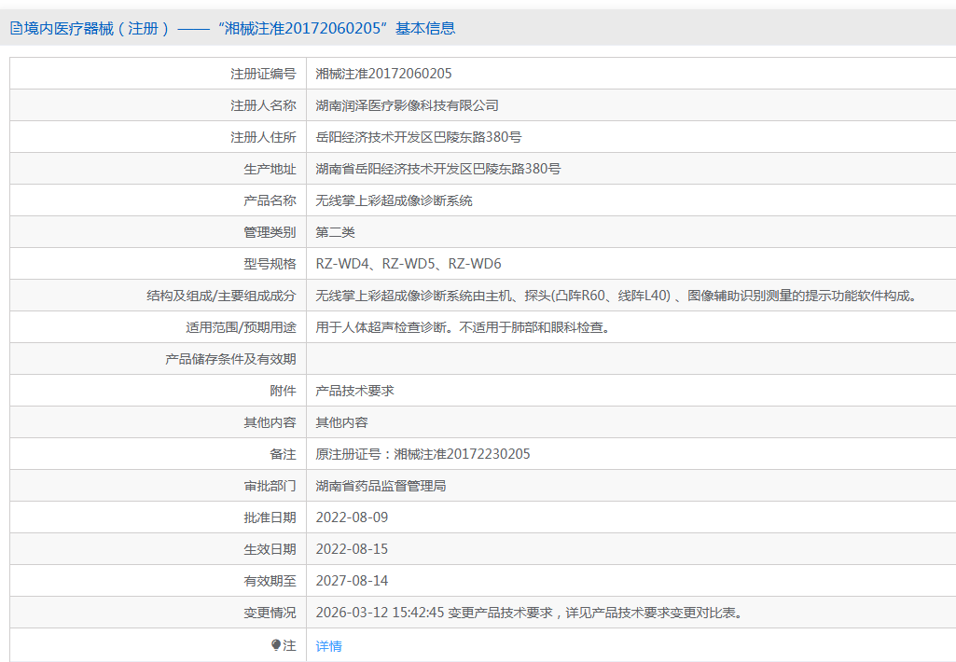Click the approval date 2022-08-09

(x=352, y=517)
